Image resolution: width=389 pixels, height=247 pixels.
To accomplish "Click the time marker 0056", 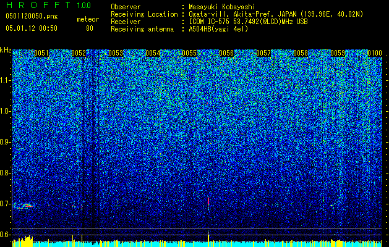I will pyautogui.click(x=226, y=53).
